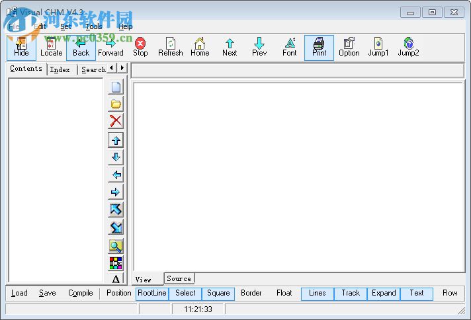
Task: Go to Home page icon
Action: (x=200, y=48)
